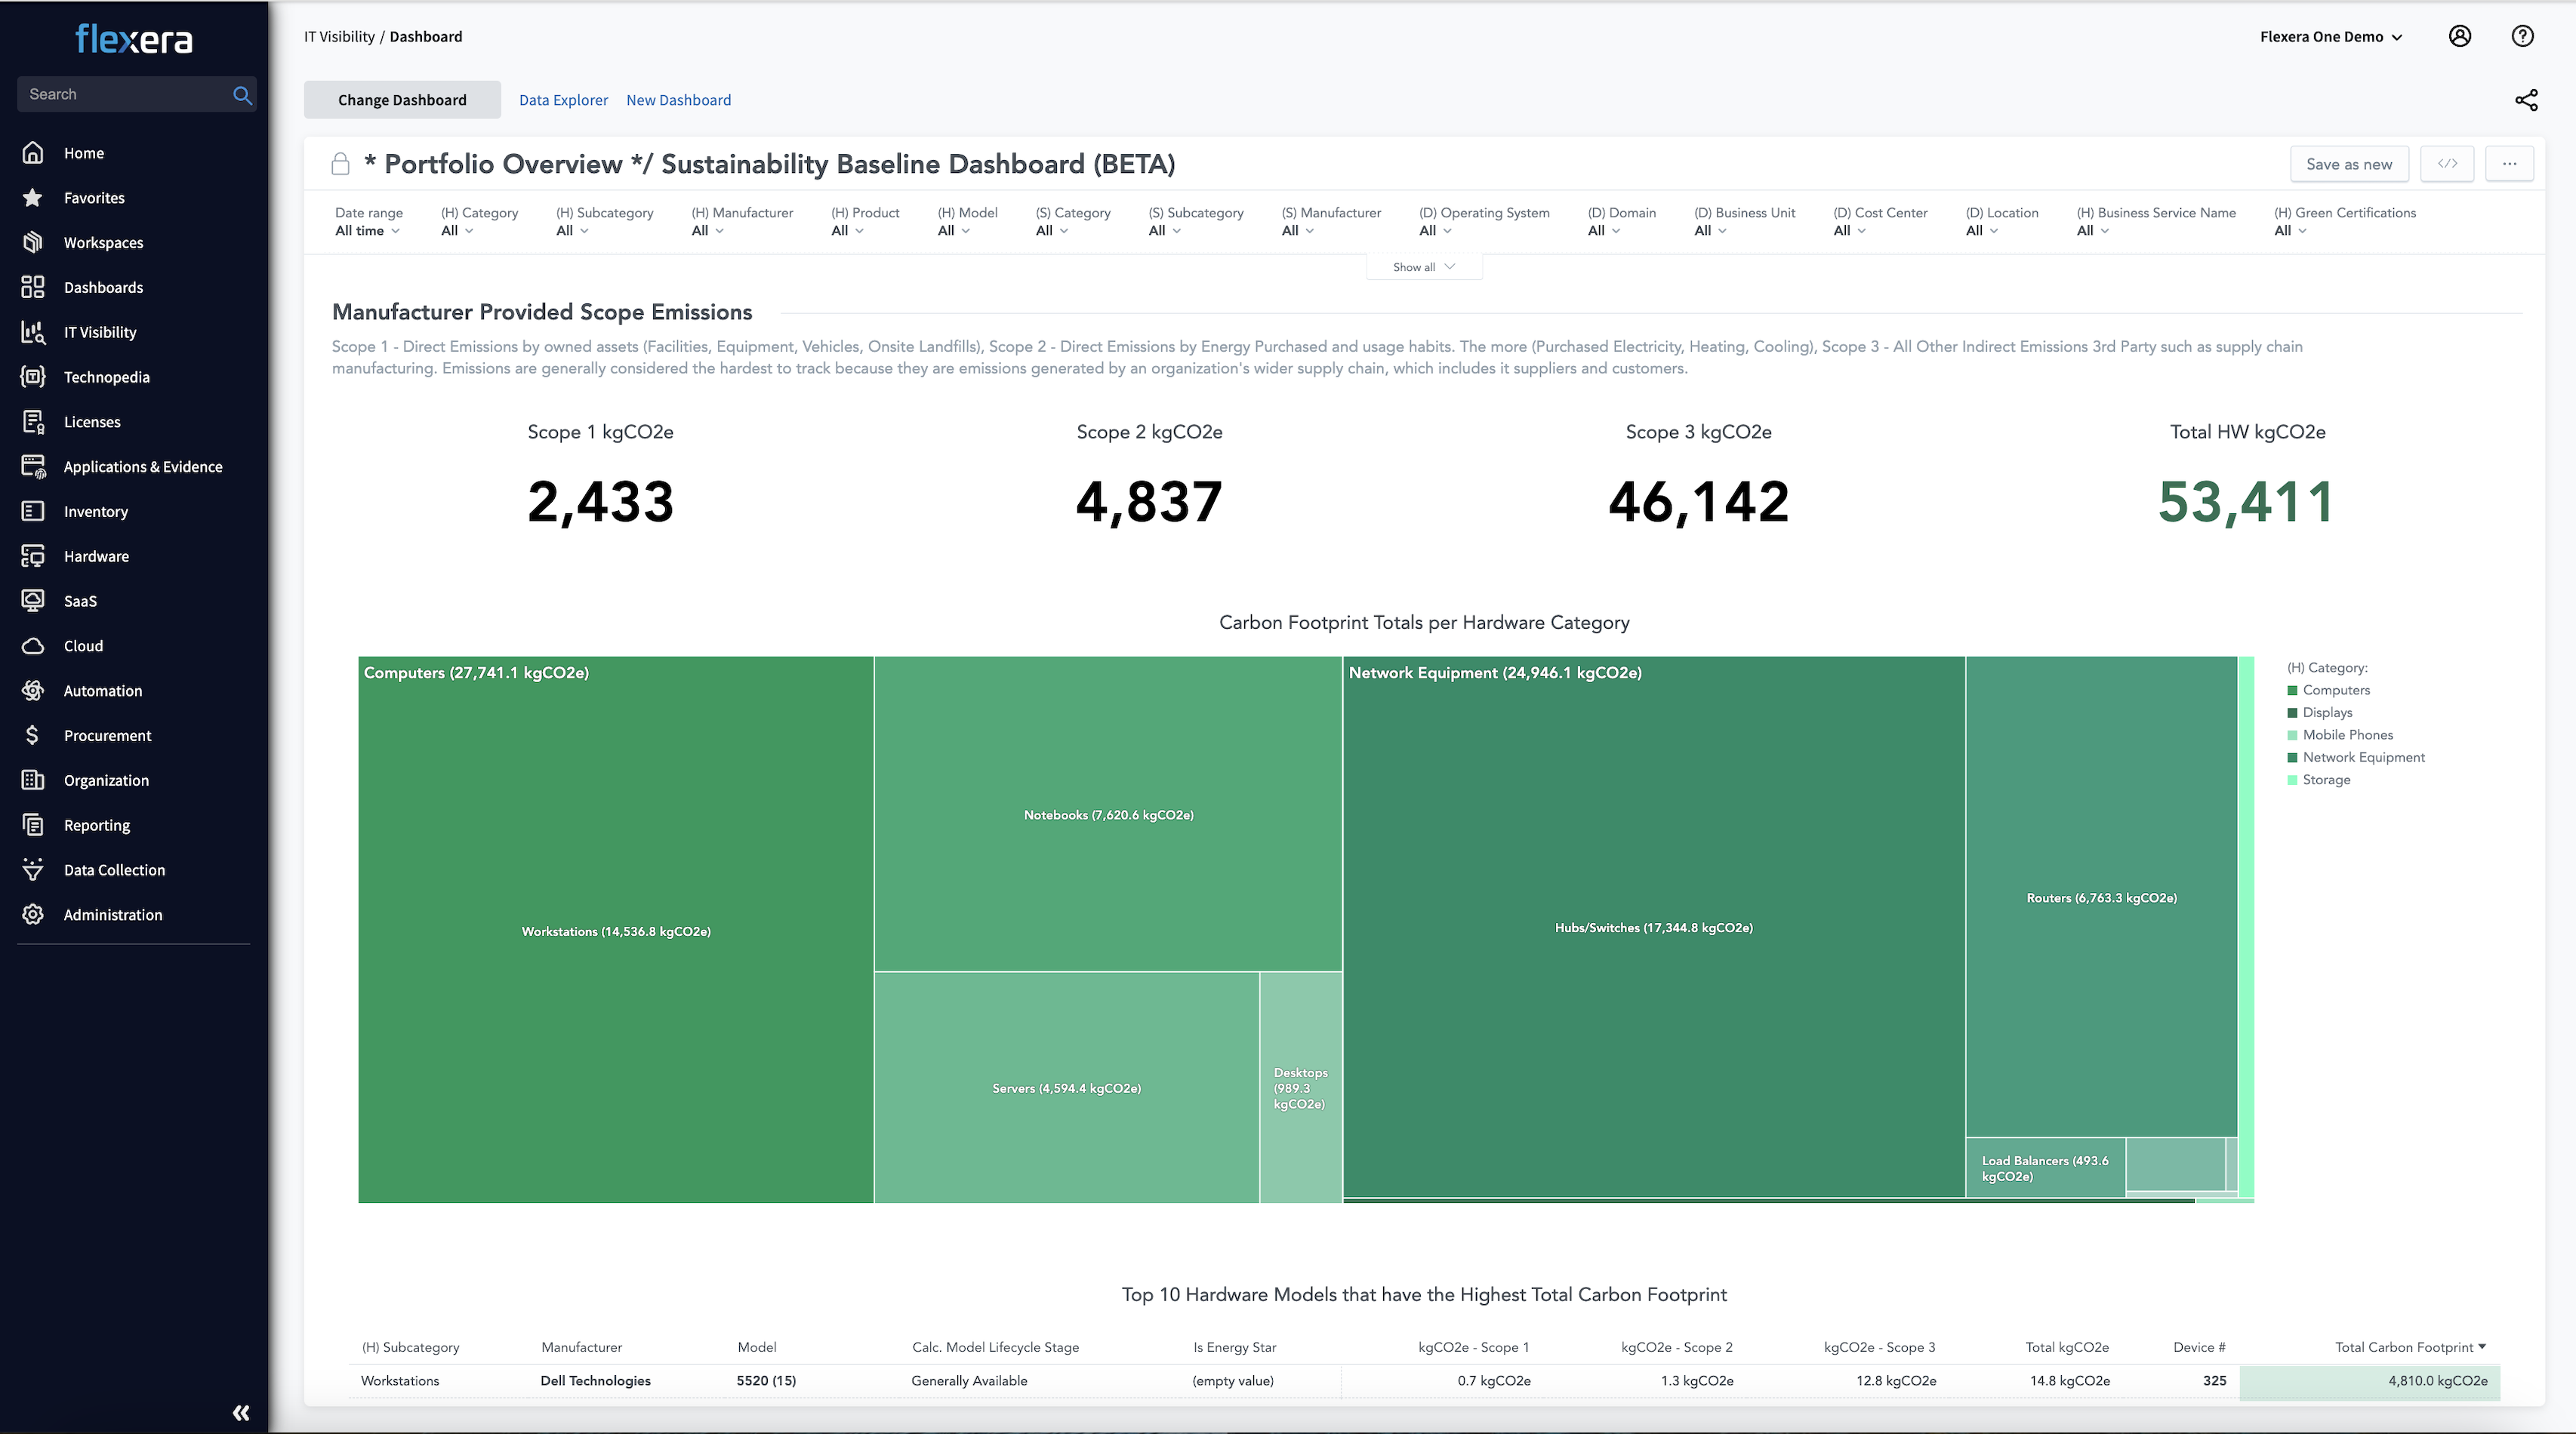This screenshot has width=2576, height=1434.
Task: Click the lock icon beside dashboard title
Action: pos(340,164)
